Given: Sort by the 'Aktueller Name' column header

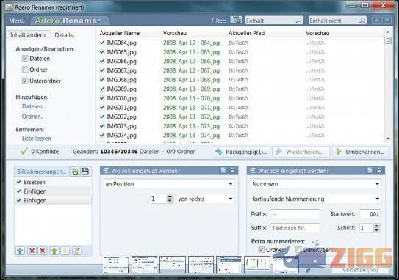Looking at the screenshot, I should click(119, 33).
